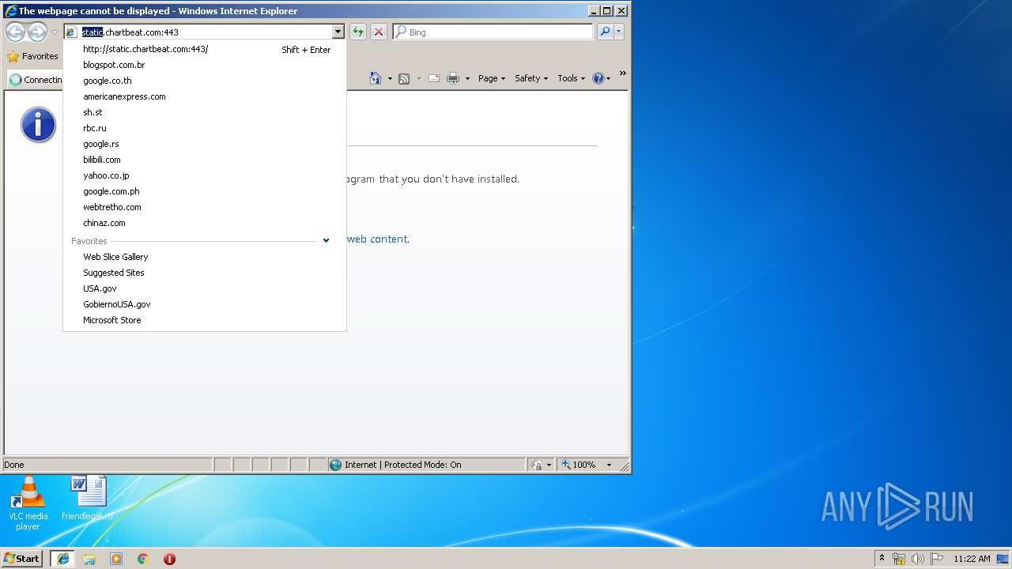The height and width of the screenshot is (569, 1012).
Task: Expand Print options dropdown arrow
Action: pyautogui.click(x=467, y=78)
